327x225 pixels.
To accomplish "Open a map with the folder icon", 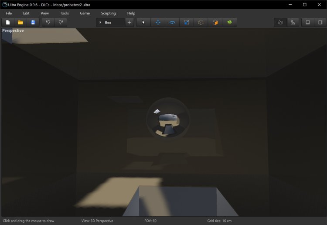I will [20, 22].
